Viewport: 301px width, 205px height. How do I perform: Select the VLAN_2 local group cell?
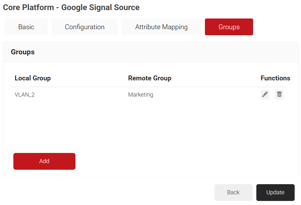click(25, 95)
